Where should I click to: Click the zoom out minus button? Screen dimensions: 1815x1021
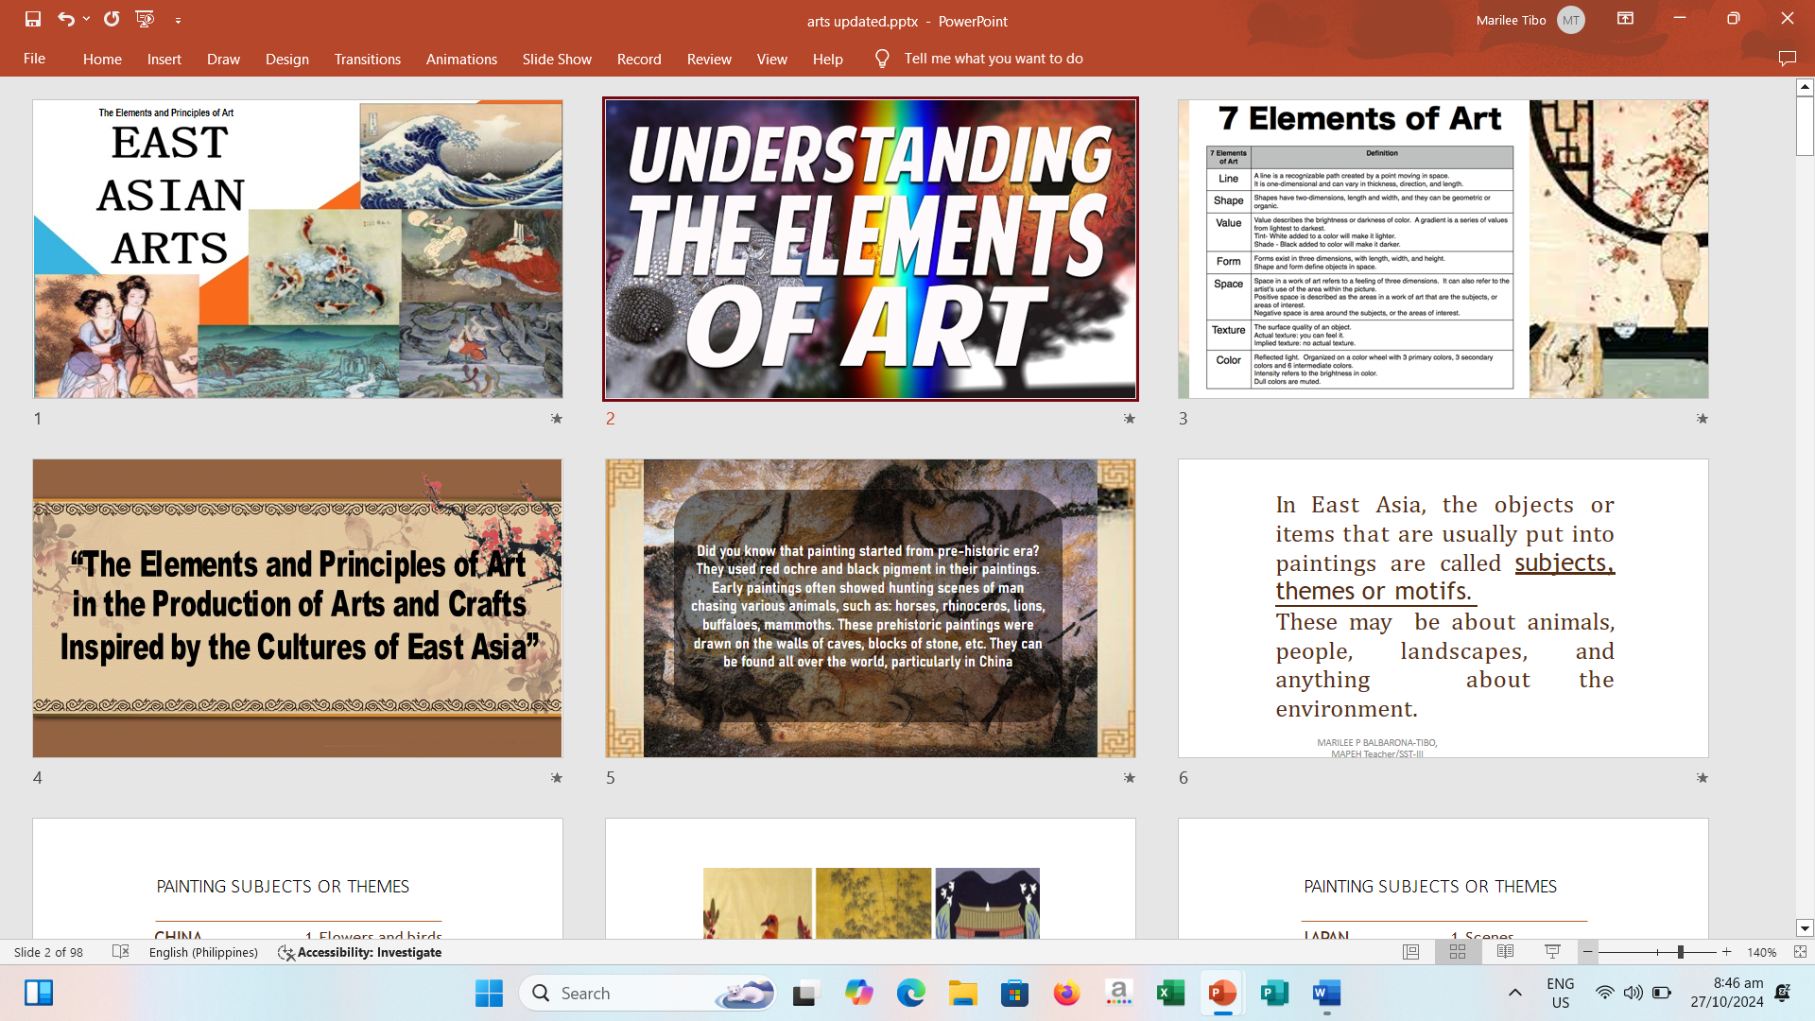[x=1588, y=952]
